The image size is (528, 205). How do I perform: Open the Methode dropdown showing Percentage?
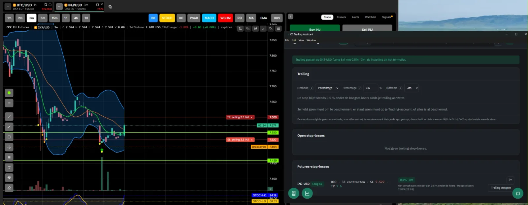327,88
